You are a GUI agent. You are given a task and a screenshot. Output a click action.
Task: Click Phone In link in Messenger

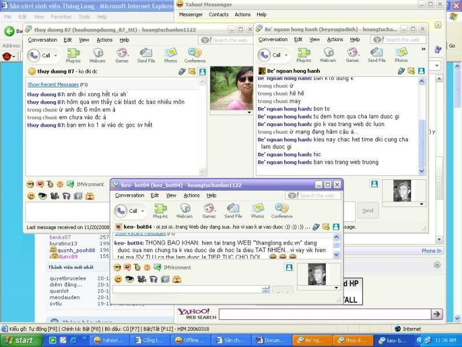[x=431, y=251]
